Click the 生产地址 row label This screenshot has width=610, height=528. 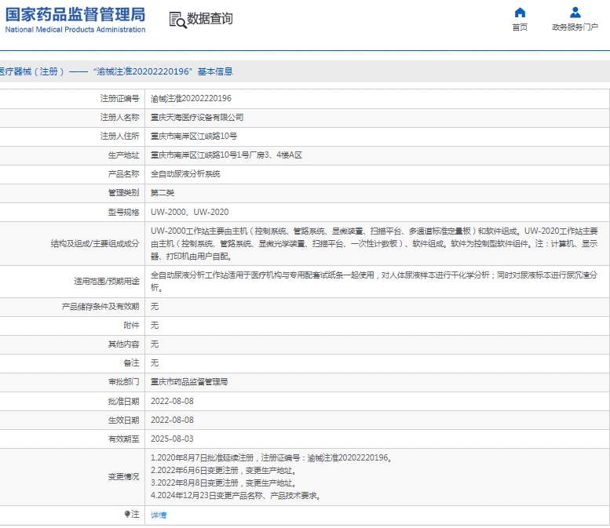click(x=124, y=155)
